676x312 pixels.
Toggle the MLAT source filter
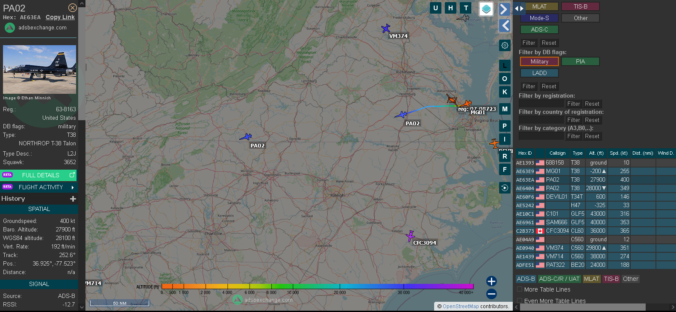click(x=539, y=6)
